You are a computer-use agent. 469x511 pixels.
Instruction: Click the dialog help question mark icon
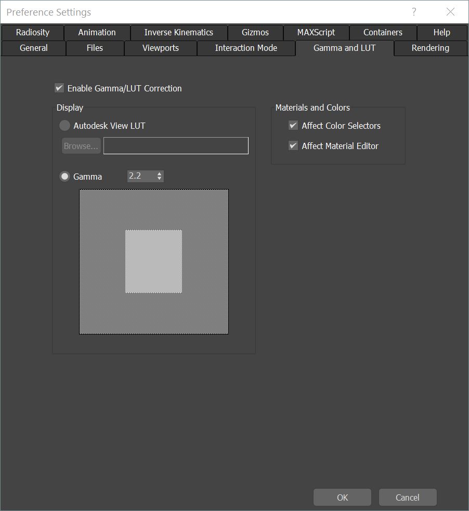(x=413, y=11)
